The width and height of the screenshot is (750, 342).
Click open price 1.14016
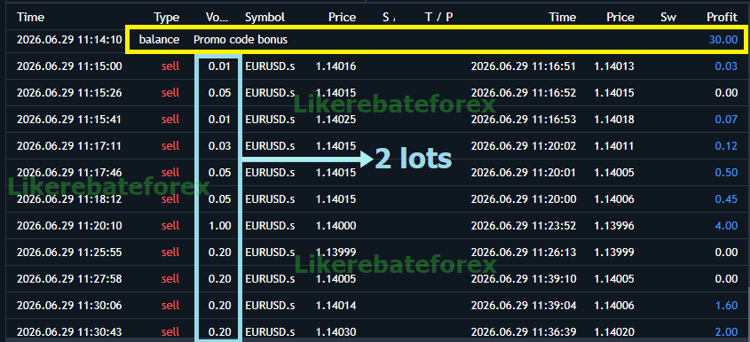click(x=336, y=66)
